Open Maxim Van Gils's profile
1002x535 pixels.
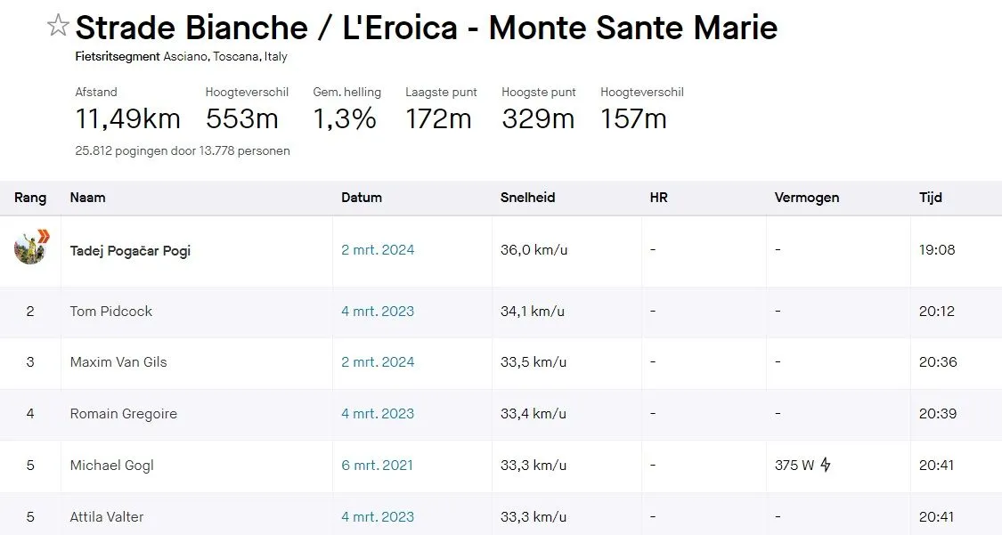click(118, 362)
